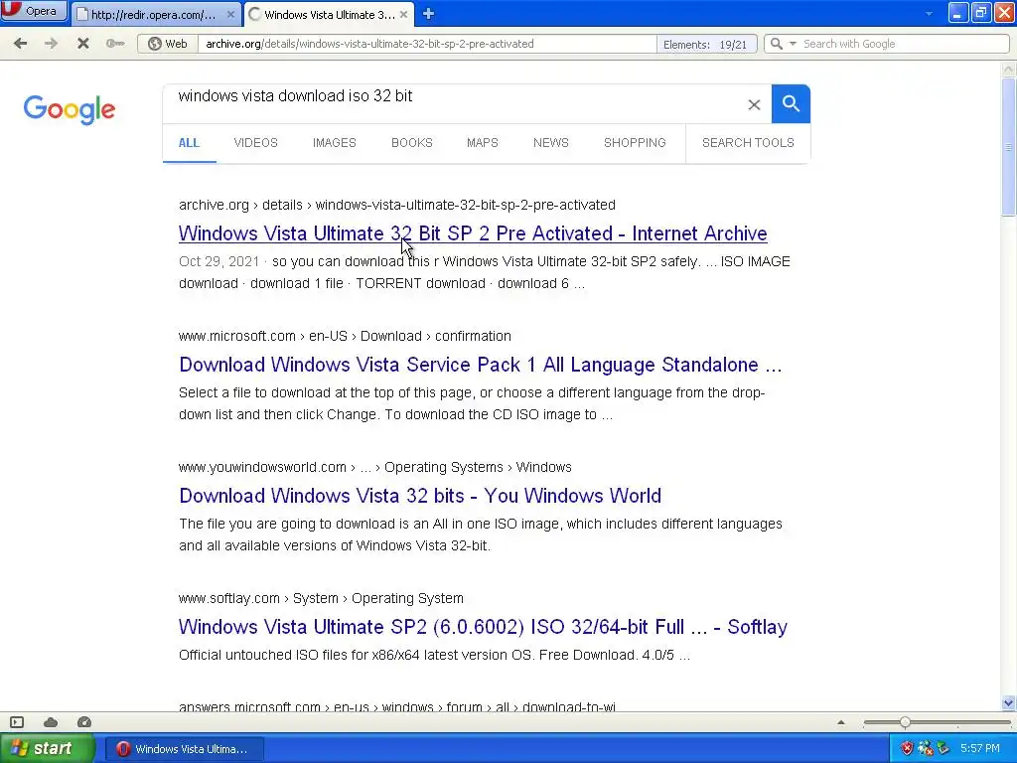
Task: Switch to NEWS results
Action: pos(550,143)
